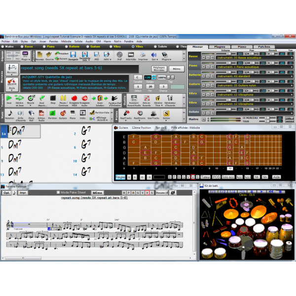Click the Régler button in Guitare window
296x296 pixels.
click(120, 177)
